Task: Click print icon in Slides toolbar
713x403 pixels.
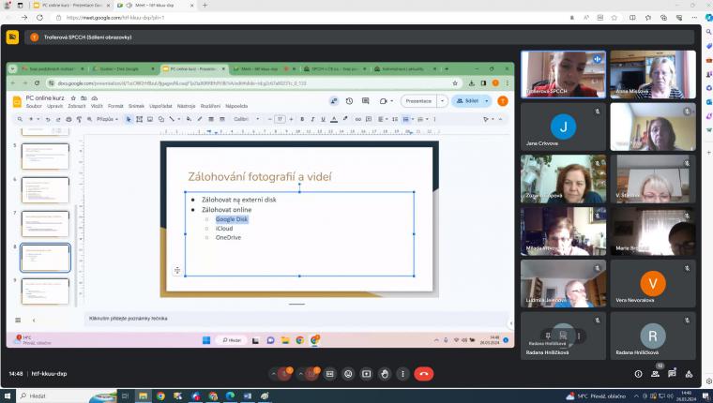Action: click(68, 119)
